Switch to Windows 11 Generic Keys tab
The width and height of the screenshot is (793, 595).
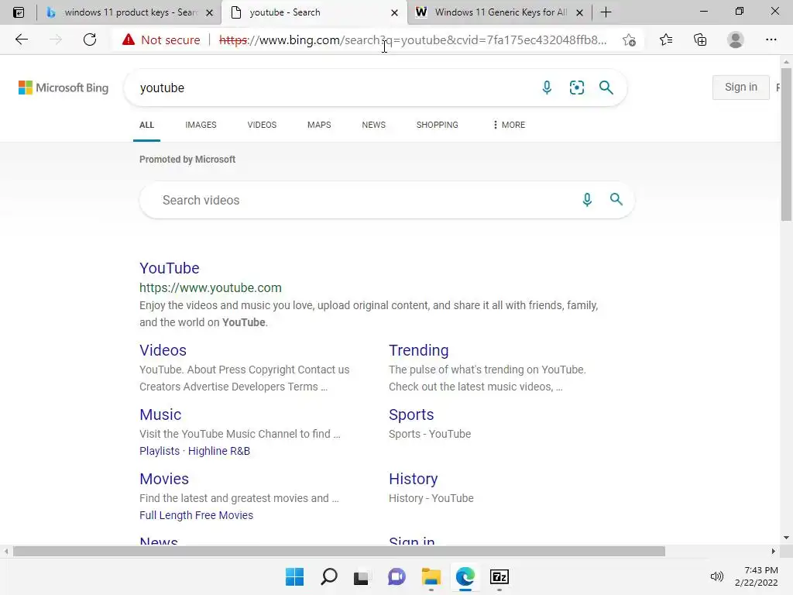pos(501,12)
